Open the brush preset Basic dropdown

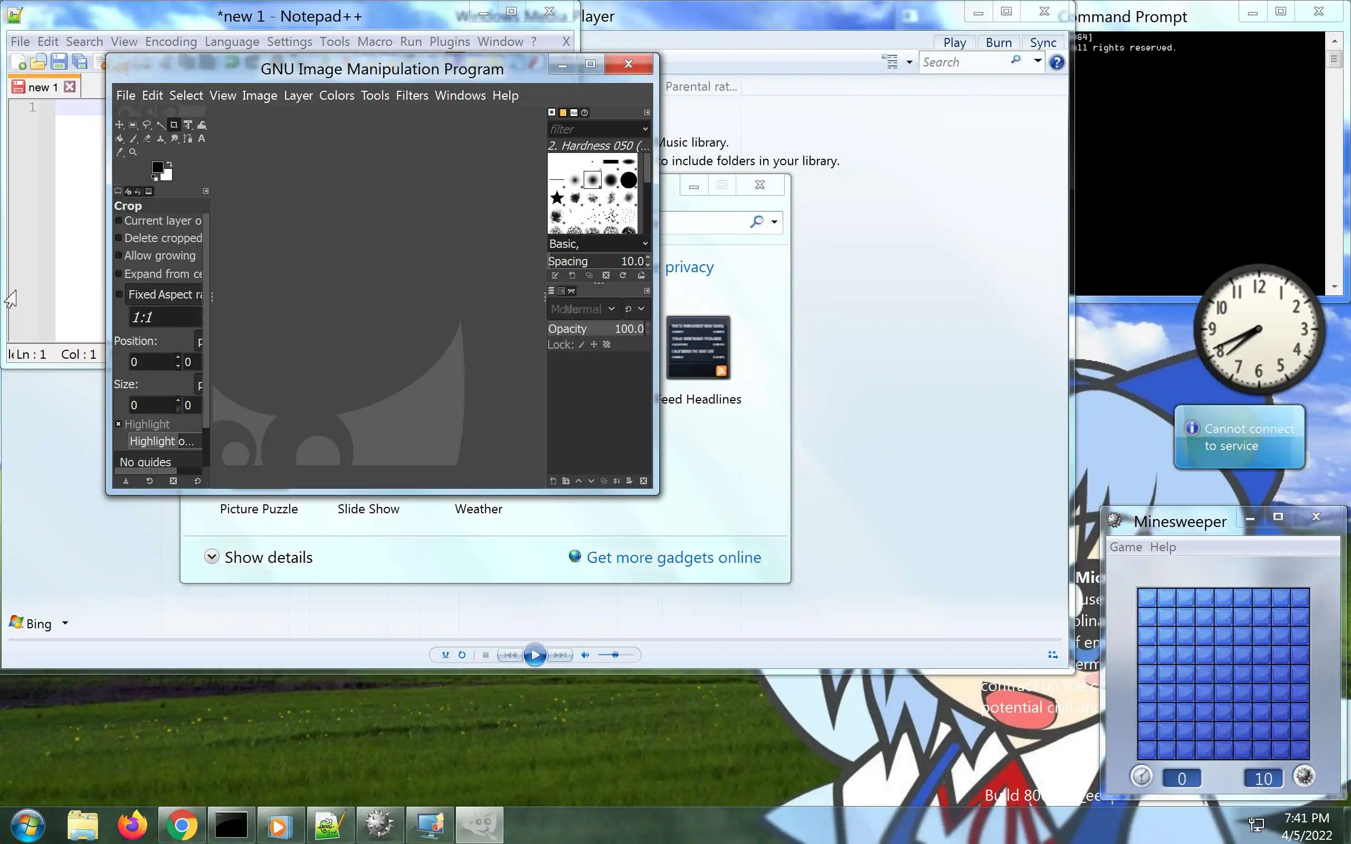coord(598,244)
